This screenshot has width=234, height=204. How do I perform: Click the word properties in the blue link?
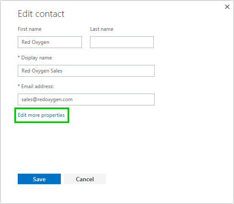pos(53,115)
